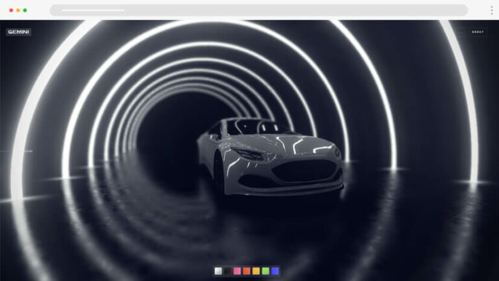Select the black car color swatch
This screenshot has height=281, width=499.
[228, 271]
